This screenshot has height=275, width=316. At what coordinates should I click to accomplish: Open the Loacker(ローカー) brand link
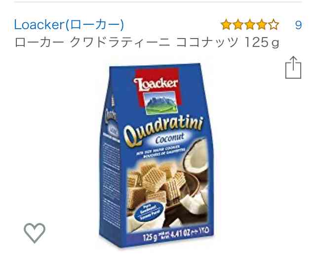click(x=69, y=25)
